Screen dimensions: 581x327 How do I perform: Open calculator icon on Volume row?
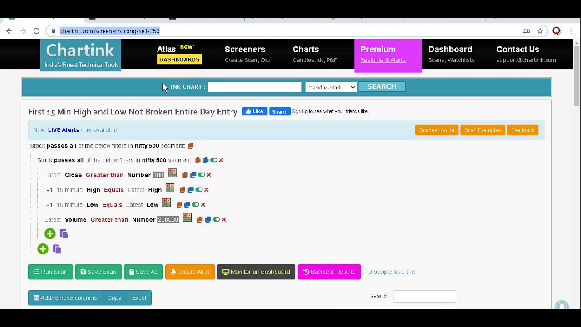click(187, 218)
